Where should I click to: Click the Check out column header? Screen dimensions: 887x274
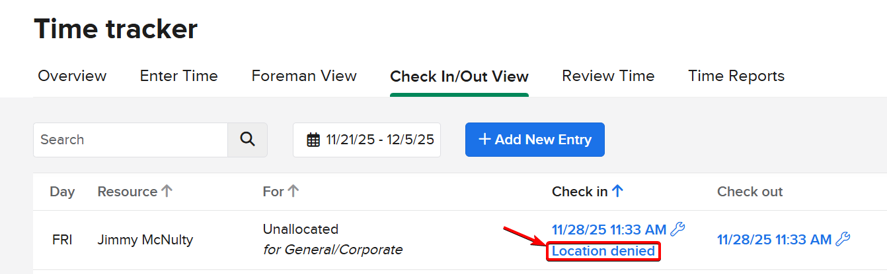pos(750,192)
